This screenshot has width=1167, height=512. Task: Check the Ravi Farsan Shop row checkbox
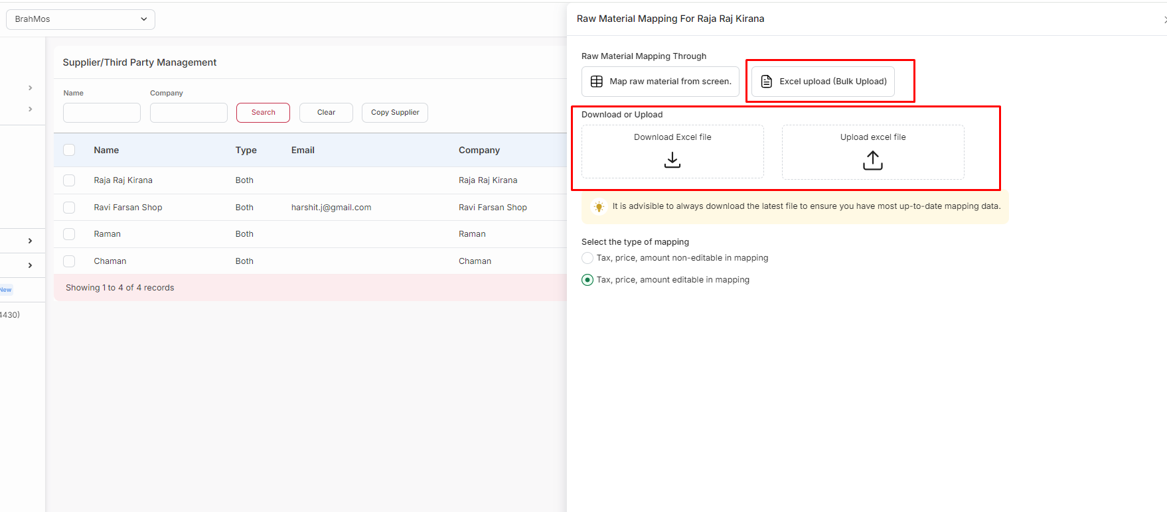point(69,208)
